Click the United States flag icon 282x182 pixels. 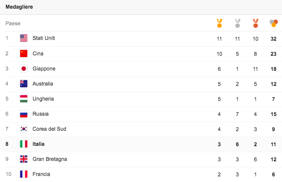pos(24,38)
